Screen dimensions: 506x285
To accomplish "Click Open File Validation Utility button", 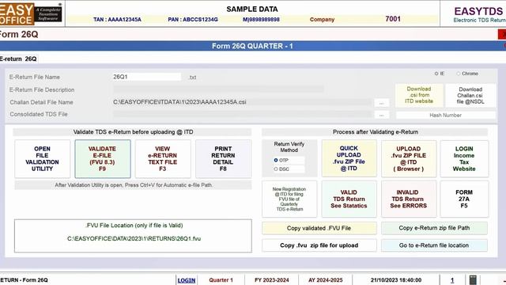I will pos(42,158).
